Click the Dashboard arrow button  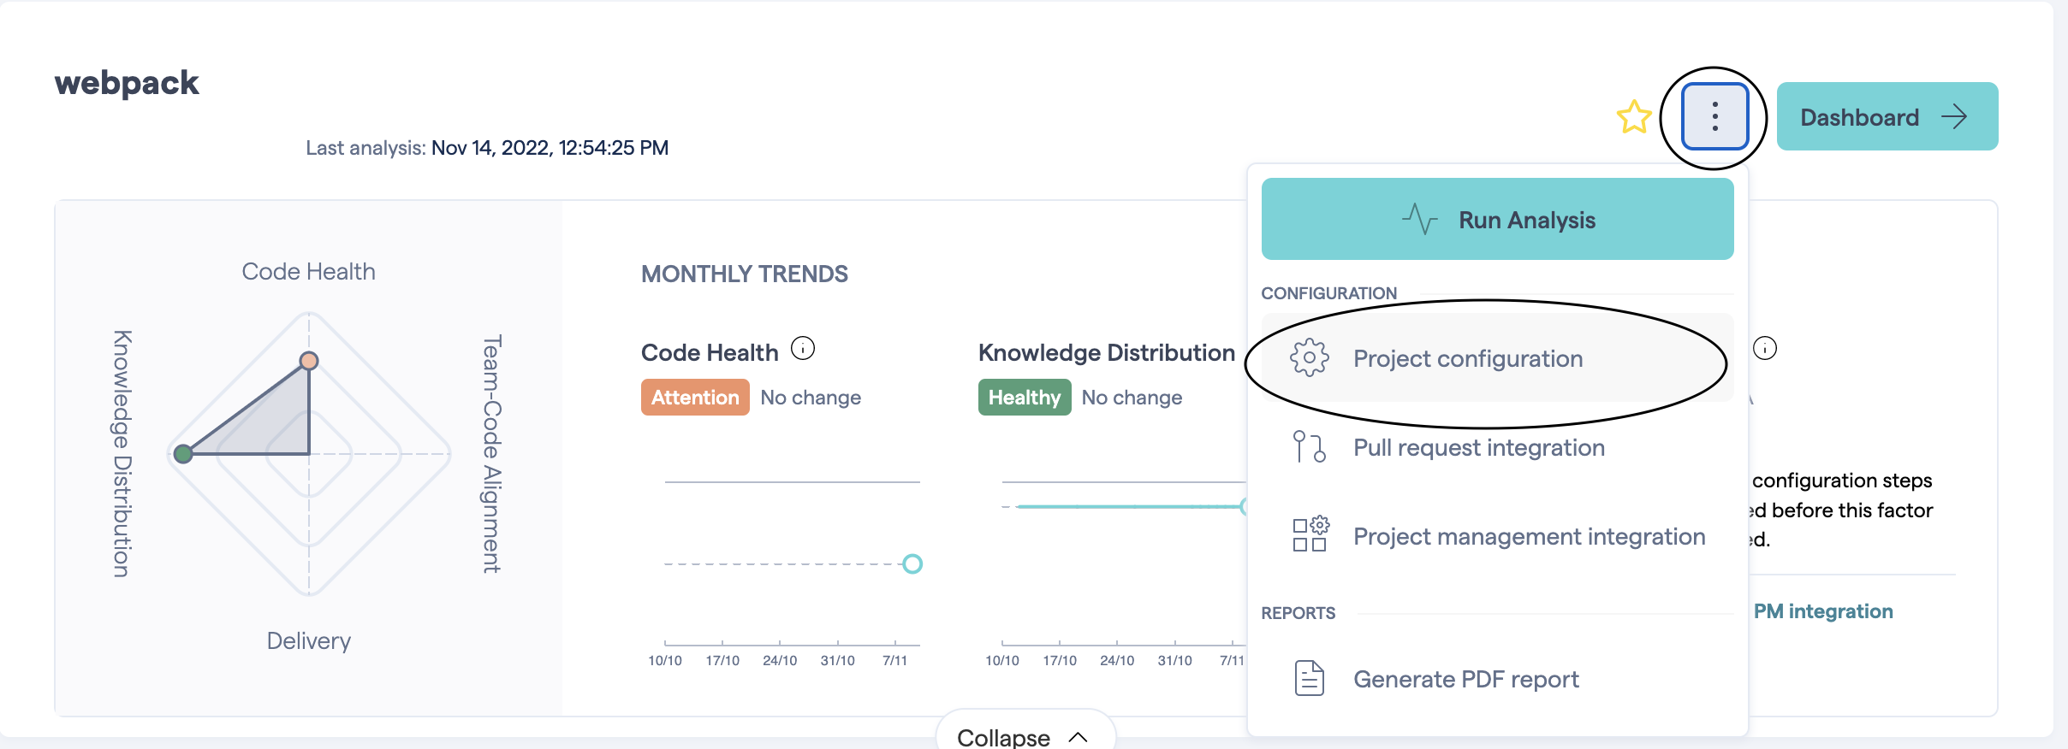point(1887,117)
